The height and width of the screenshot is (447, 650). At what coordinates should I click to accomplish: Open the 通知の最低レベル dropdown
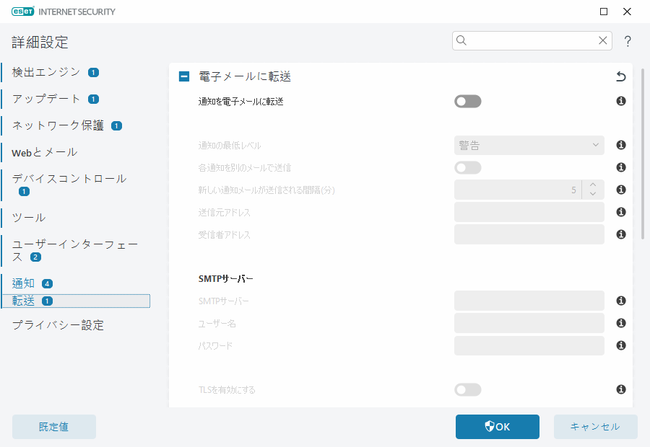point(529,145)
